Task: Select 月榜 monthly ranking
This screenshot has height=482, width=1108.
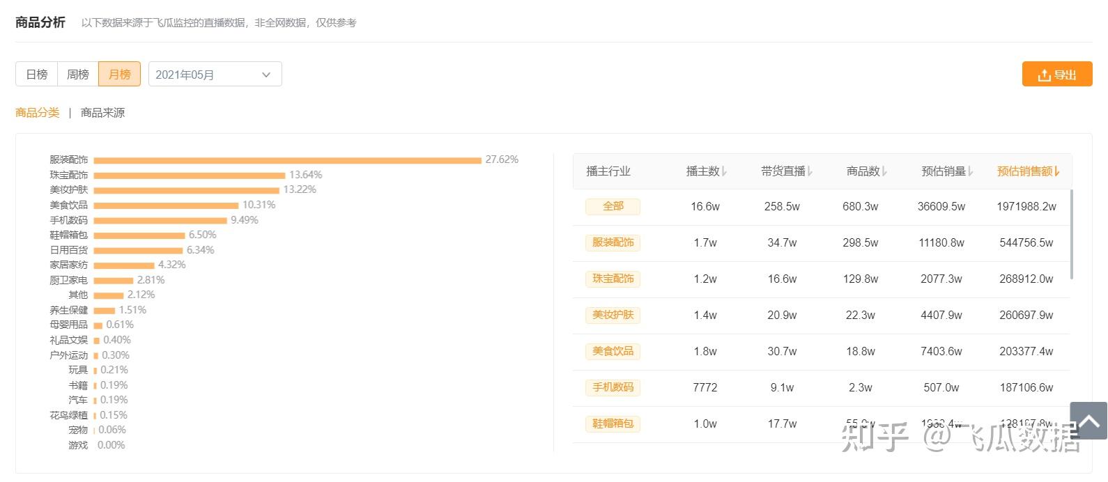Action: click(x=120, y=75)
